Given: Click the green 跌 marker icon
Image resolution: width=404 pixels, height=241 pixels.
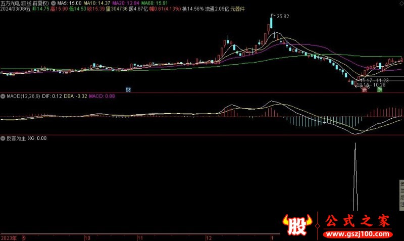Looking at the screenshot, I should (x=379, y=90).
